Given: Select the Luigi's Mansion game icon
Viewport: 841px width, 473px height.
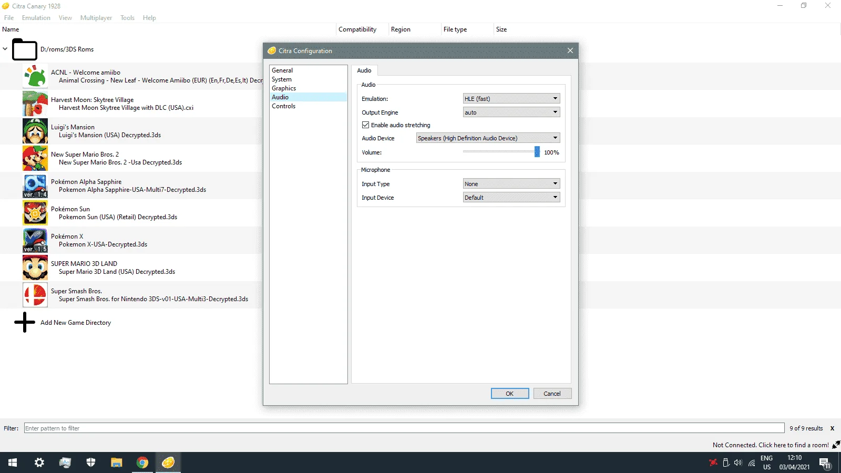Looking at the screenshot, I should coord(35,131).
